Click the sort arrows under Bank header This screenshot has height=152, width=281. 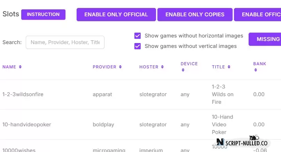256,70
